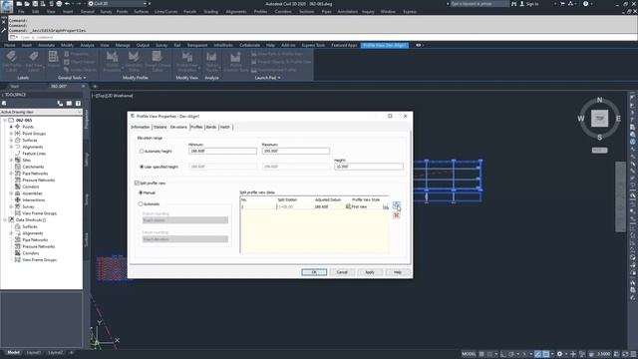The width and height of the screenshot is (638, 359).
Task: Switch to the Model layout tab
Action: click(x=13, y=352)
